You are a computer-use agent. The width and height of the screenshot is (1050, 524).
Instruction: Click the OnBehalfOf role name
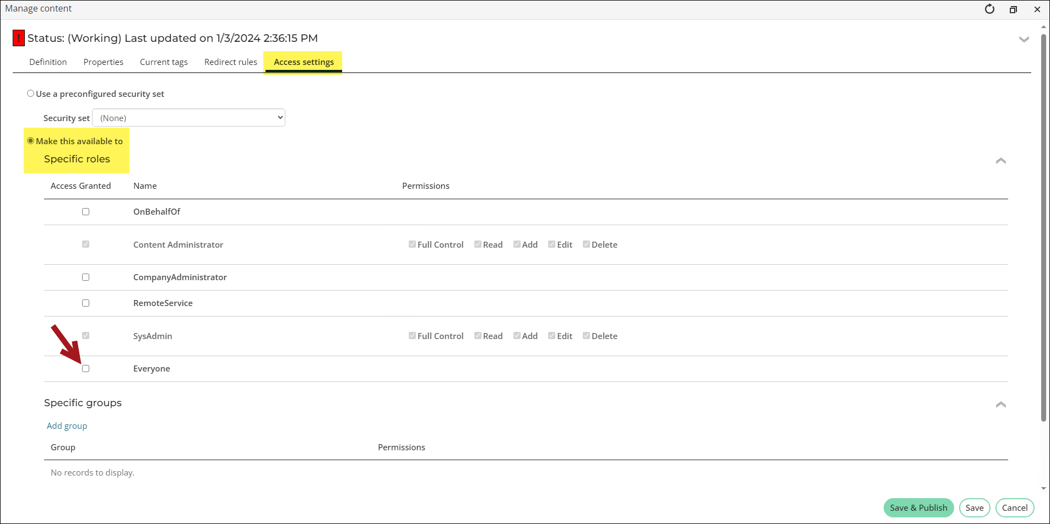tap(156, 212)
